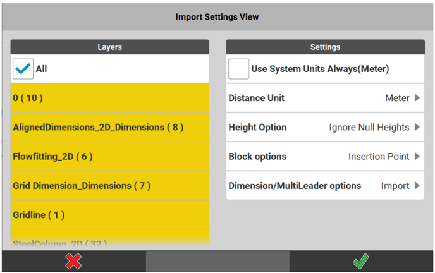Click Ignore Null Heights value
The image size is (435, 273).
coord(369,127)
